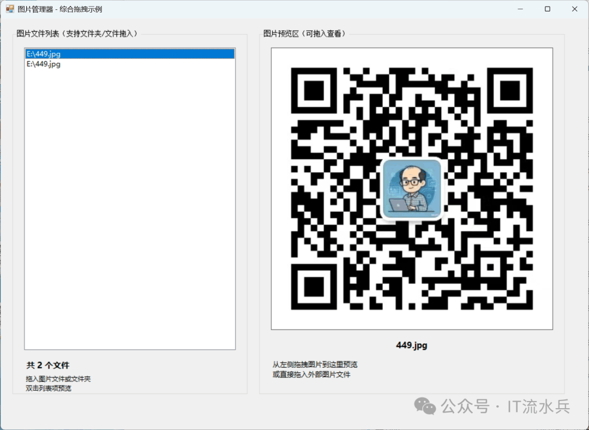Click the '图片预览区' group box title
Screen dimensions: 589x430
(305, 34)
